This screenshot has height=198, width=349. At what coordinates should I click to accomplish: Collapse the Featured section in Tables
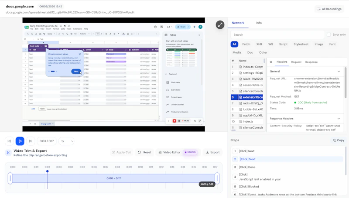pos(166,74)
